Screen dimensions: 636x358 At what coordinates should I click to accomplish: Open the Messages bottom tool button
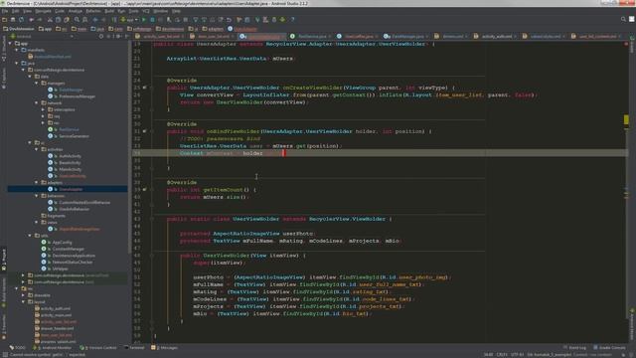(164, 348)
